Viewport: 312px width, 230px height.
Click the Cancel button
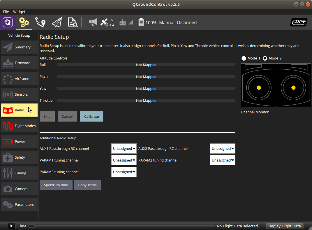(67, 117)
